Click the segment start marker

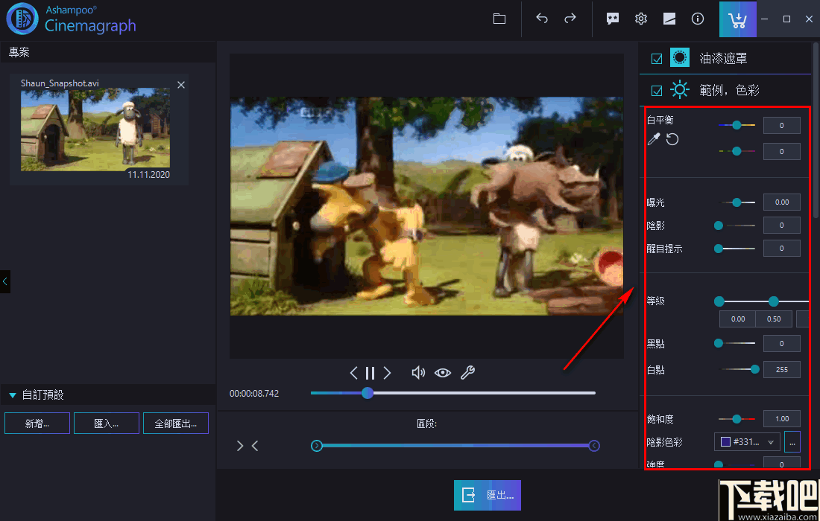(x=316, y=446)
